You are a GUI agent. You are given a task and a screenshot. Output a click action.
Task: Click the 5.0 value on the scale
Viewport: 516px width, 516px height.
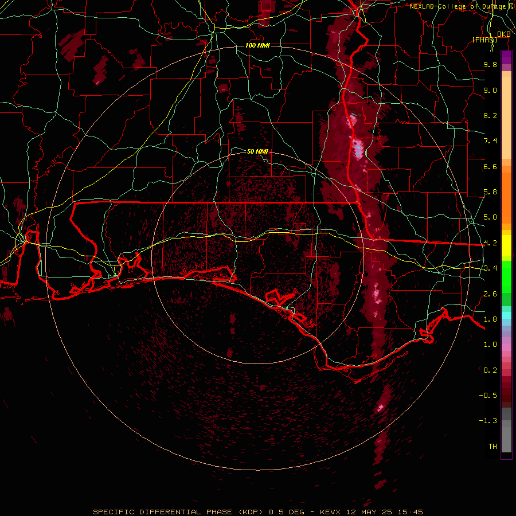tap(490, 217)
